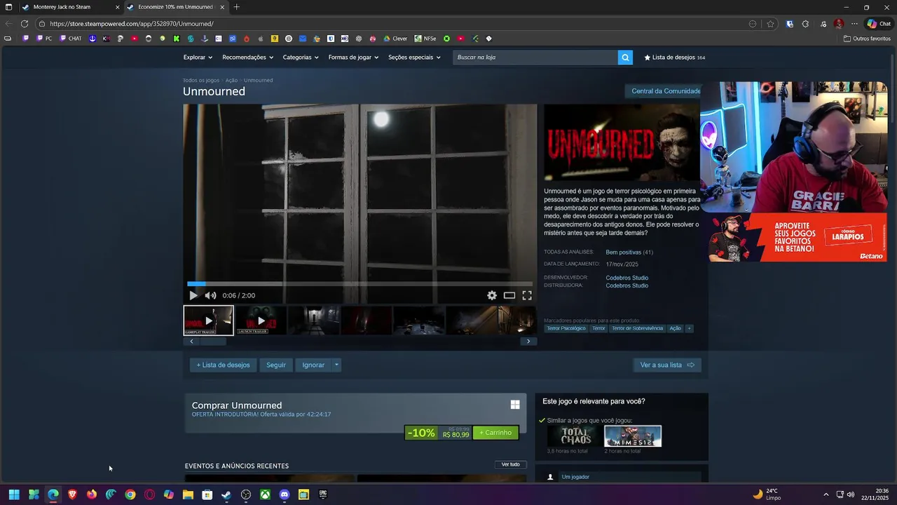
Task: Open the Edge profile avatar
Action: click(838, 24)
